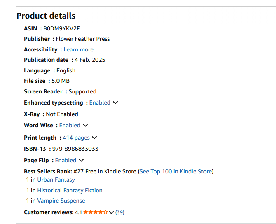Image resolution: width=276 pixels, height=224 pixels.
Task: Open Historical Fantasy Fiction category link
Action: [x=70, y=190]
